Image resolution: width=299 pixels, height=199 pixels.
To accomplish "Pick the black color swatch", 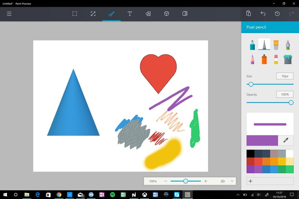I will pos(250,154).
